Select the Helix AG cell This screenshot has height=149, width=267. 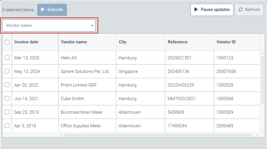tap(87, 58)
